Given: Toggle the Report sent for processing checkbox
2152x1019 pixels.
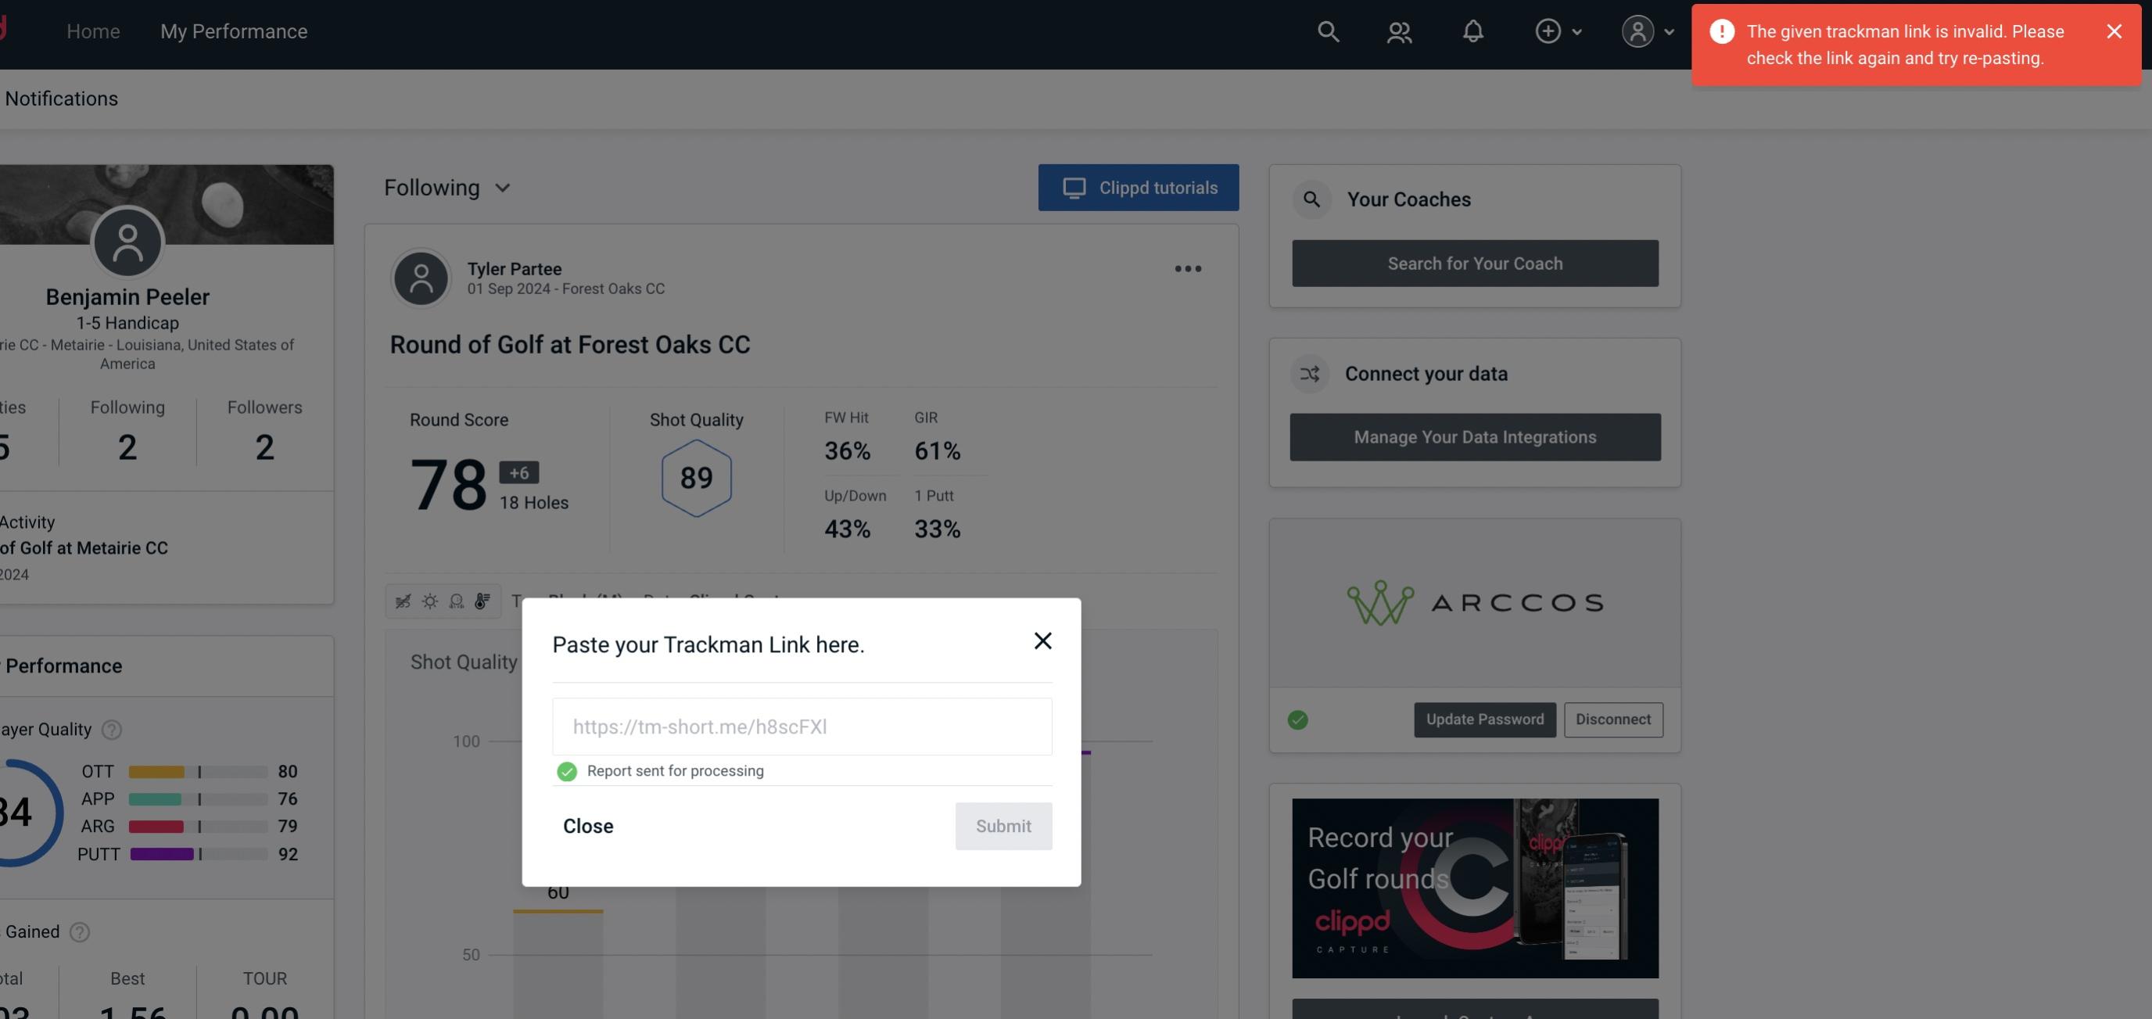Looking at the screenshot, I should coord(565,772).
